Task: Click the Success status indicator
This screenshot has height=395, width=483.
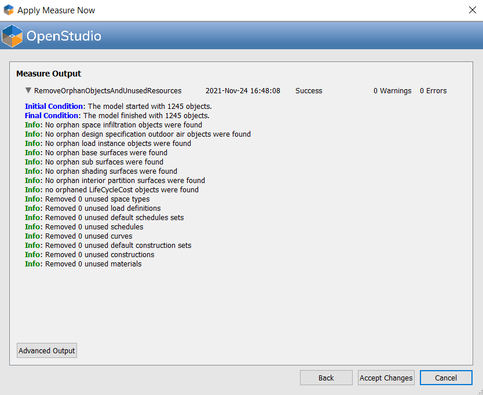Action: [308, 91]
